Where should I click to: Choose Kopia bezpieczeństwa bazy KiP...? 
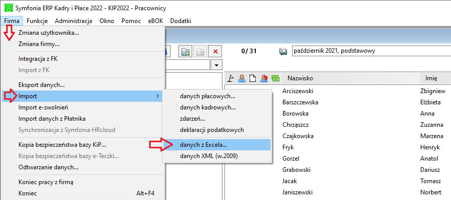pyautogui.click(x=84, y=145)
